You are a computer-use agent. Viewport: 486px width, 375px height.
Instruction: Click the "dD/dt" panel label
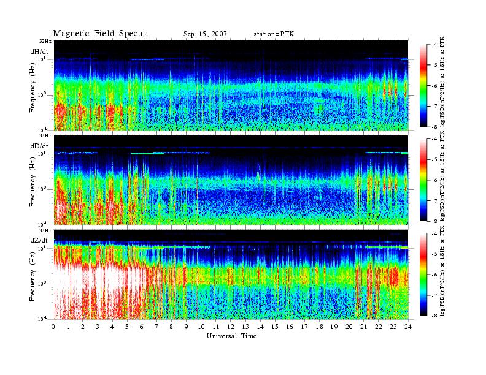39,146
